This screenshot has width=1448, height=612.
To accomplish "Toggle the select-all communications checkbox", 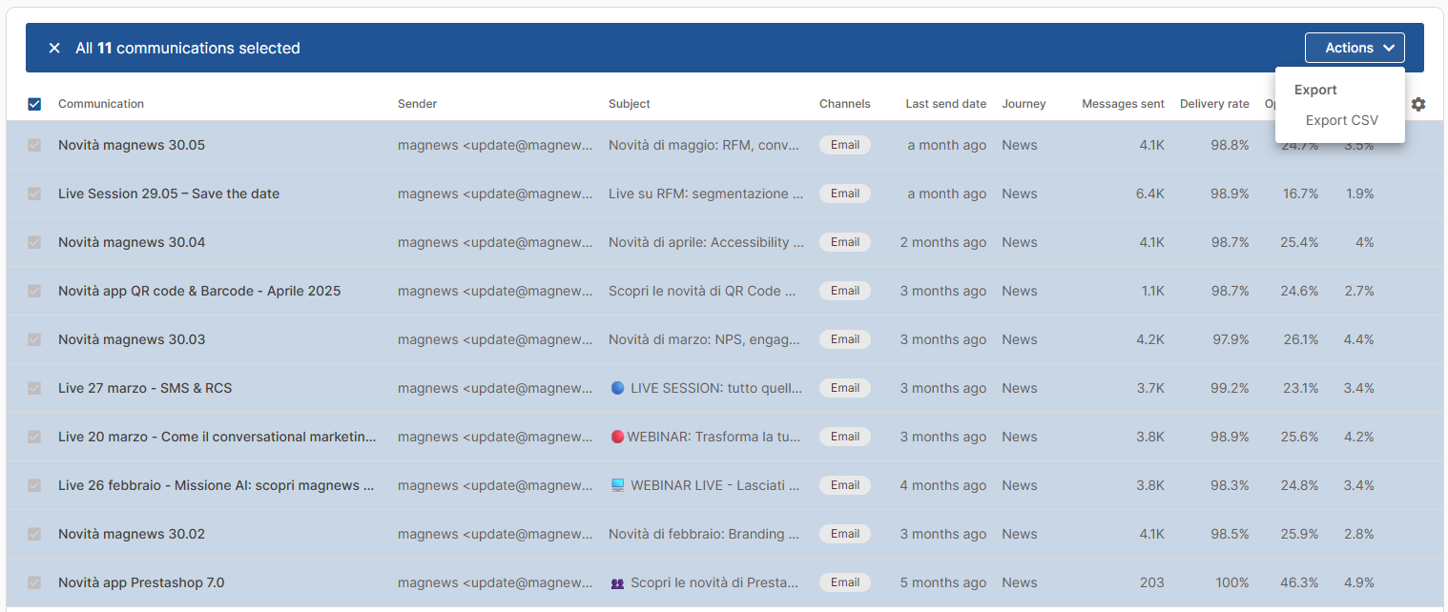I will coord(34,104).
